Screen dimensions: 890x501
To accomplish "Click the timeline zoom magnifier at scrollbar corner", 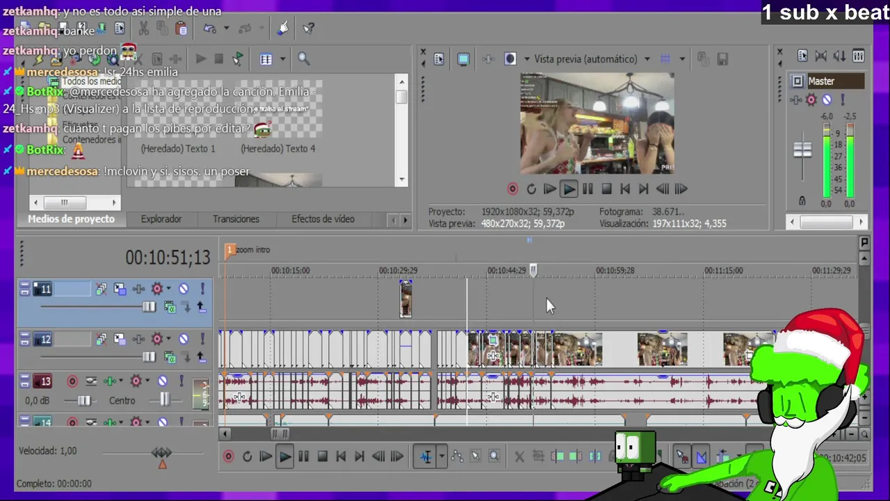I will [x=864, y=434].
